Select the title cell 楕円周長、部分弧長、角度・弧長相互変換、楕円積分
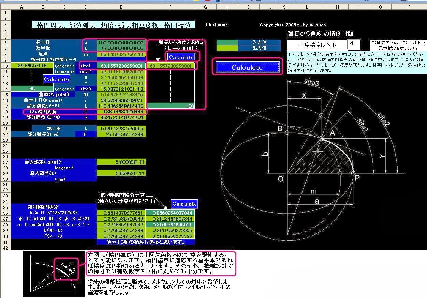 click(x=114, y=25)
